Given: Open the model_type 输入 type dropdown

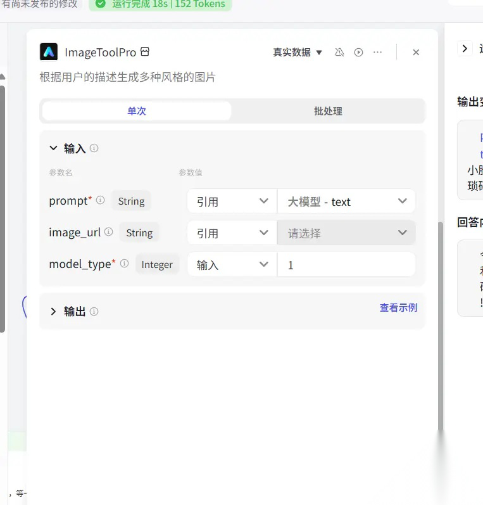Looking at the screenshot, I should pos(232,265).
